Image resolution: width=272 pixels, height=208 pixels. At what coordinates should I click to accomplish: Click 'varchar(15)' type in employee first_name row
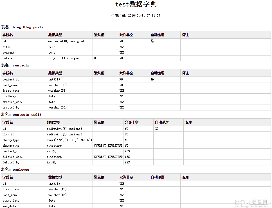coord(70,189)
